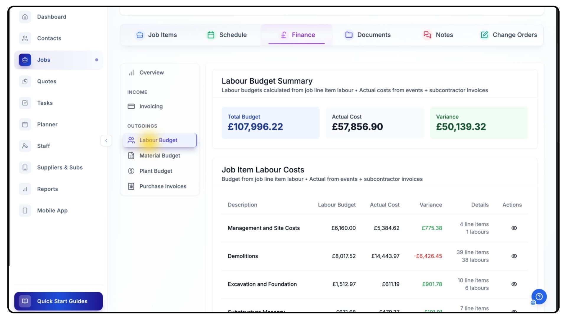Open the Finance Overview item
Viewport: 567px width, 319px height.
tap(151, 73)
